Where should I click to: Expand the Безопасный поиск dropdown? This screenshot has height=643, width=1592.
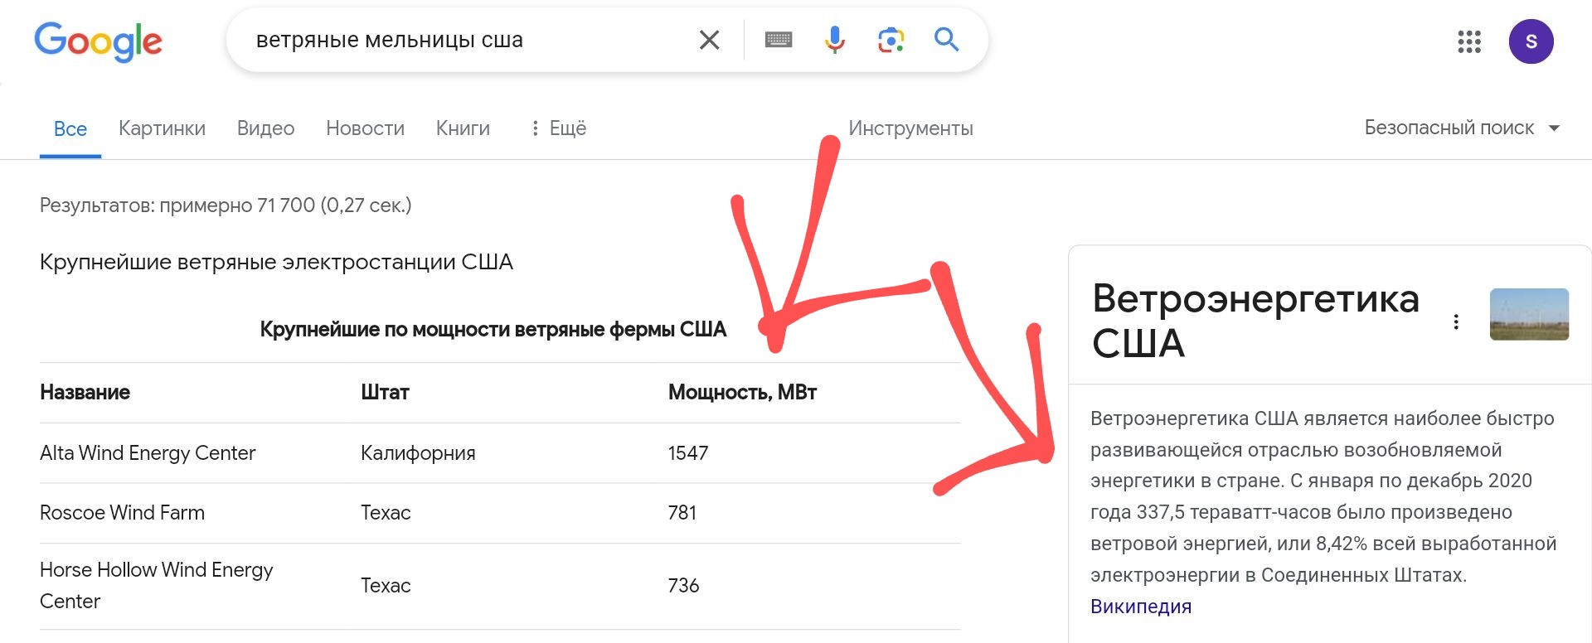[x=1463, y=128]
